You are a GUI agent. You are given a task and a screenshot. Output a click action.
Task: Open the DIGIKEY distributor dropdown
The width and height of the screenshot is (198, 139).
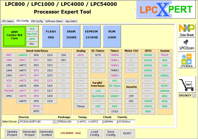point(194,96)
